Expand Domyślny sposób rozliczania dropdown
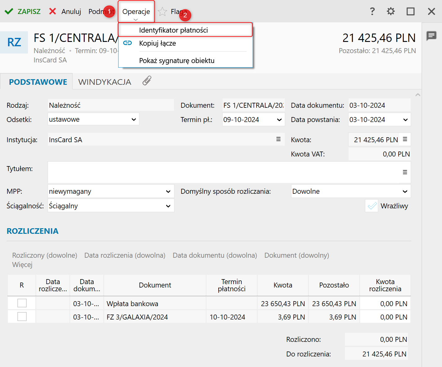This screenshot has width=442, height=367. click(405, 192)
